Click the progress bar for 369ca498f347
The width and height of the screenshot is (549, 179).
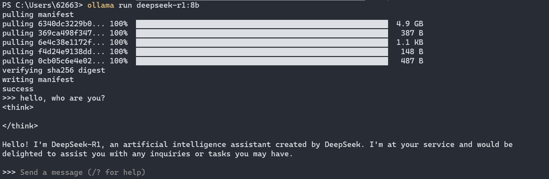click(262, 33)
